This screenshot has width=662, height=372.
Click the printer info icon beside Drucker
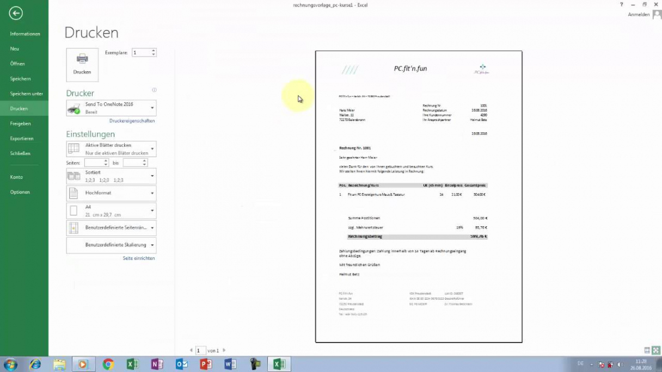coord(154,90)
